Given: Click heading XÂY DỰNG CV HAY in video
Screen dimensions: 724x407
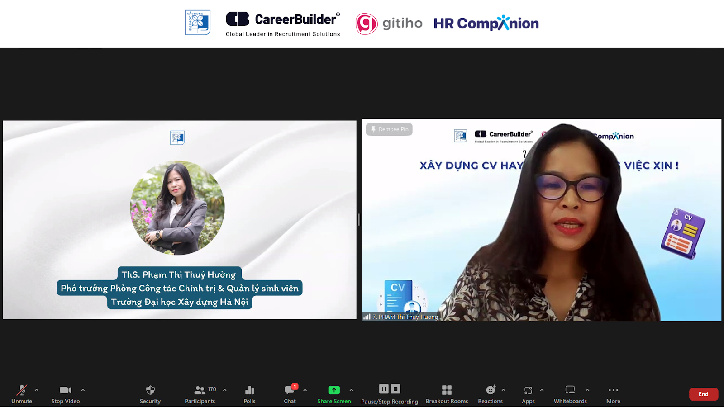Looking at the screenshot, I should click(x=471, y=166).
